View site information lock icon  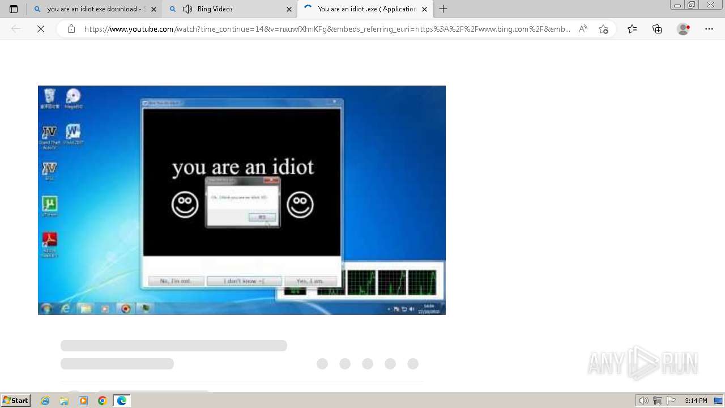coord(71,29)
